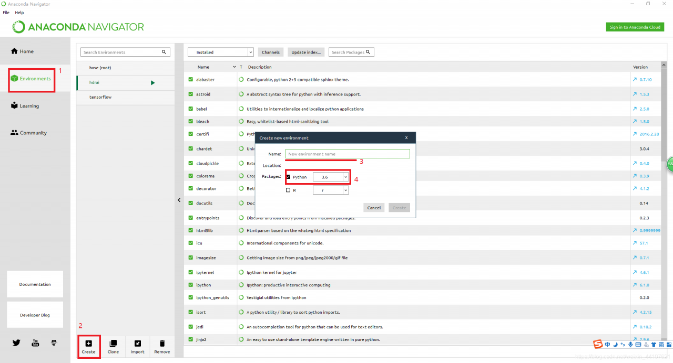Collapse the environments panel with left arrow
This screenshot has width=673, height=363.
(179, 200)
